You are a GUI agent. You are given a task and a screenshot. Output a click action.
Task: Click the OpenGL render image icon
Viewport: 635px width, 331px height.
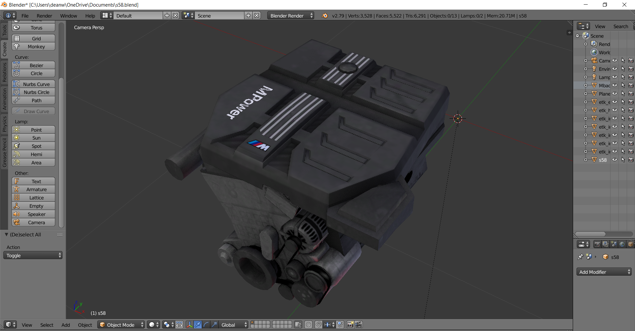point(350,325)
